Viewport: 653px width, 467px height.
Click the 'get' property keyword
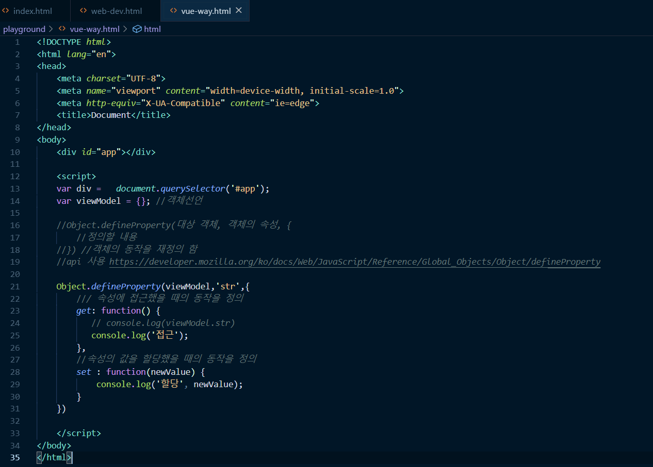coord(84,310)
